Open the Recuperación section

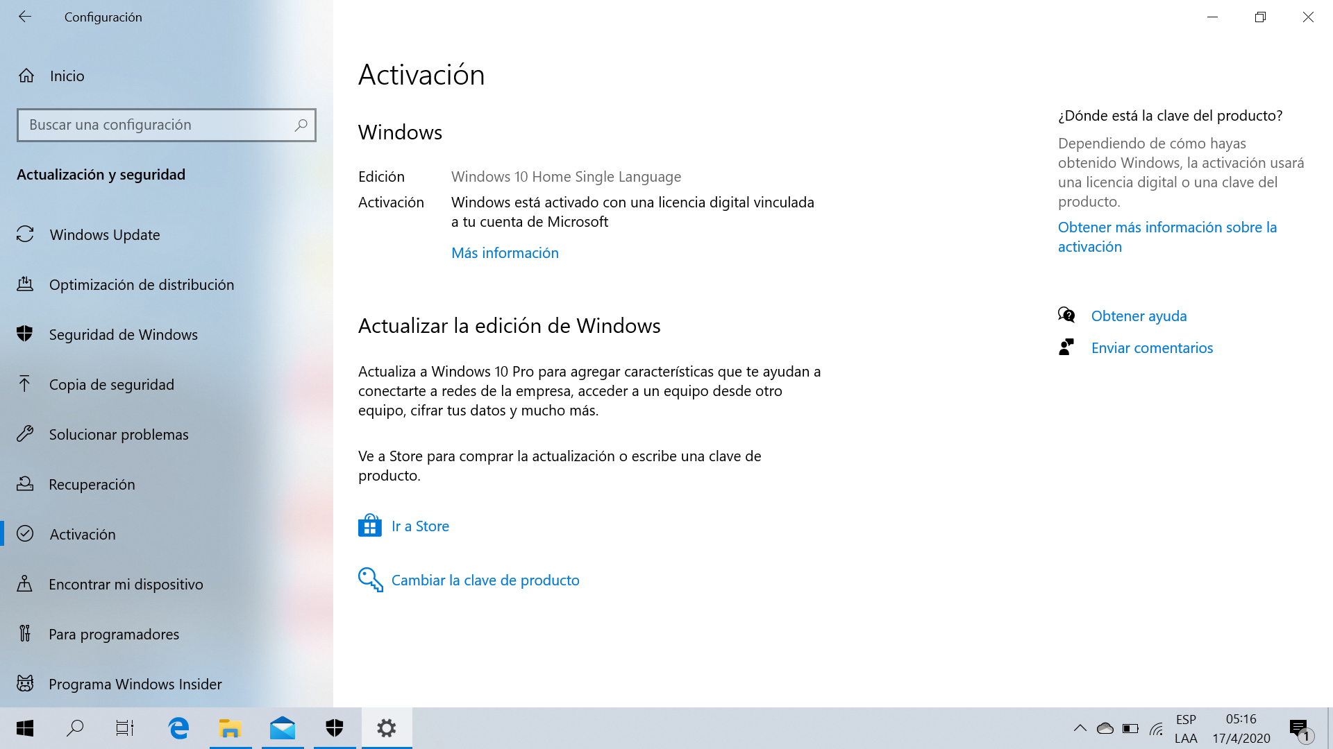click(92, 484)
